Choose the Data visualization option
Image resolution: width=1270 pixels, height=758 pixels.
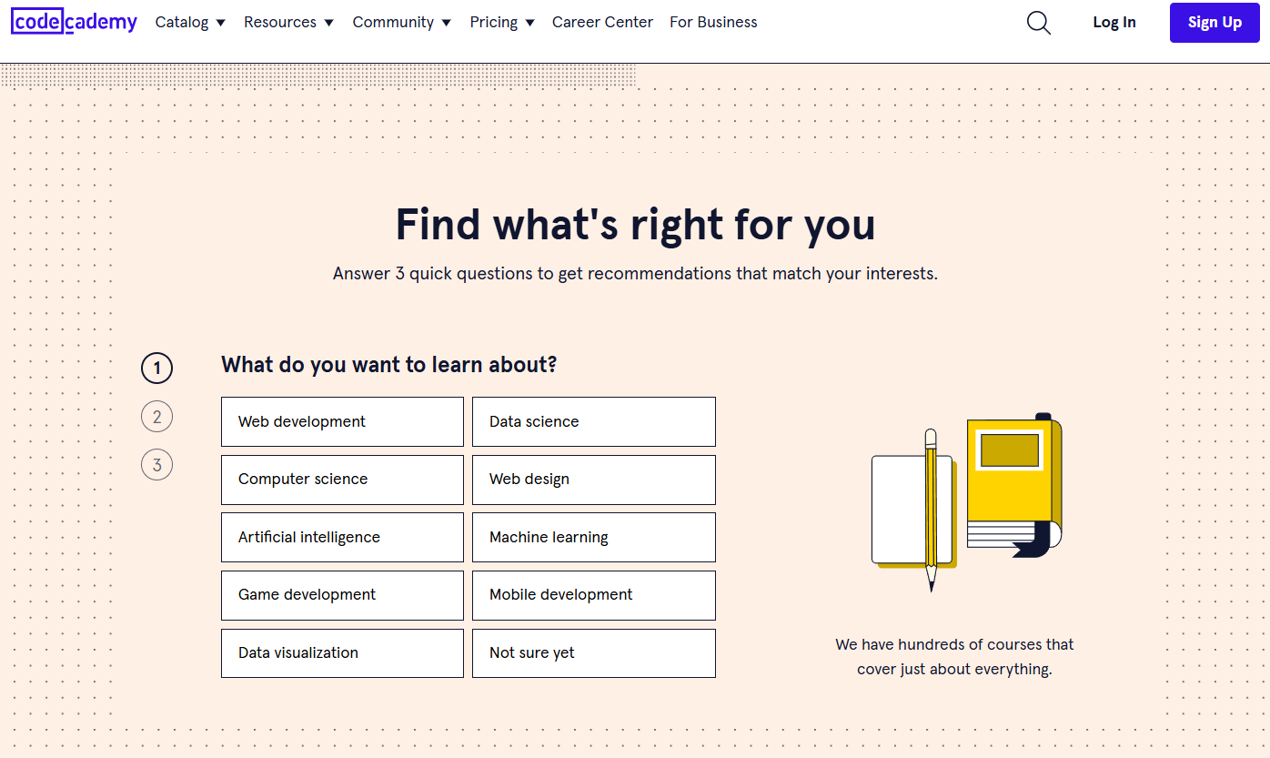tap(342, 653)
